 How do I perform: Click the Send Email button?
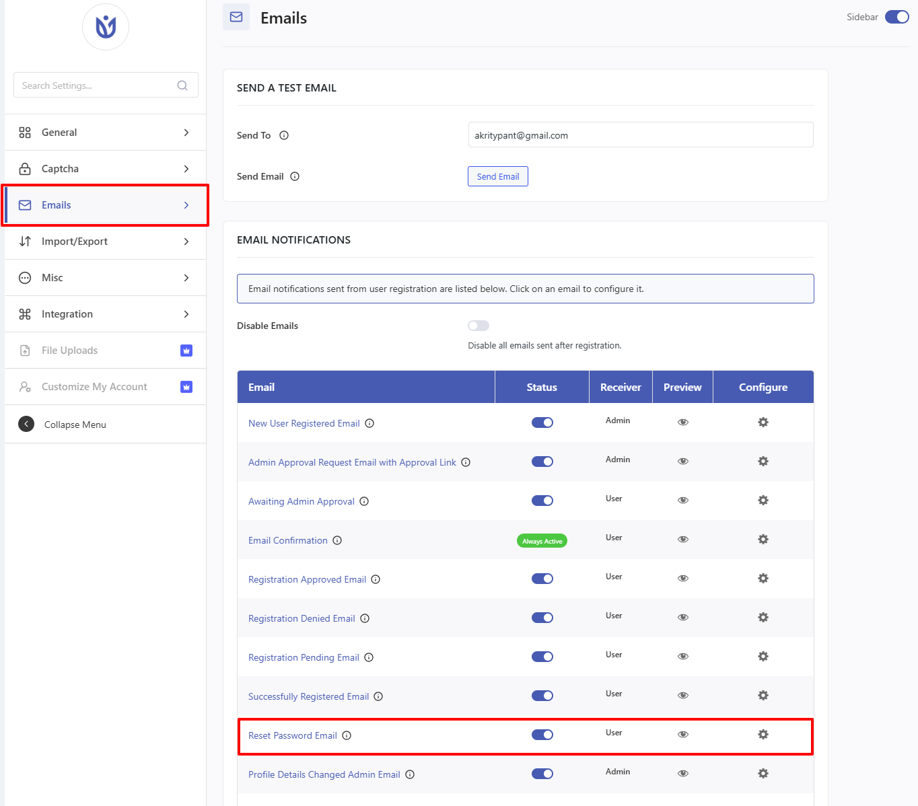pyautogui.click(x=498, y=176)
